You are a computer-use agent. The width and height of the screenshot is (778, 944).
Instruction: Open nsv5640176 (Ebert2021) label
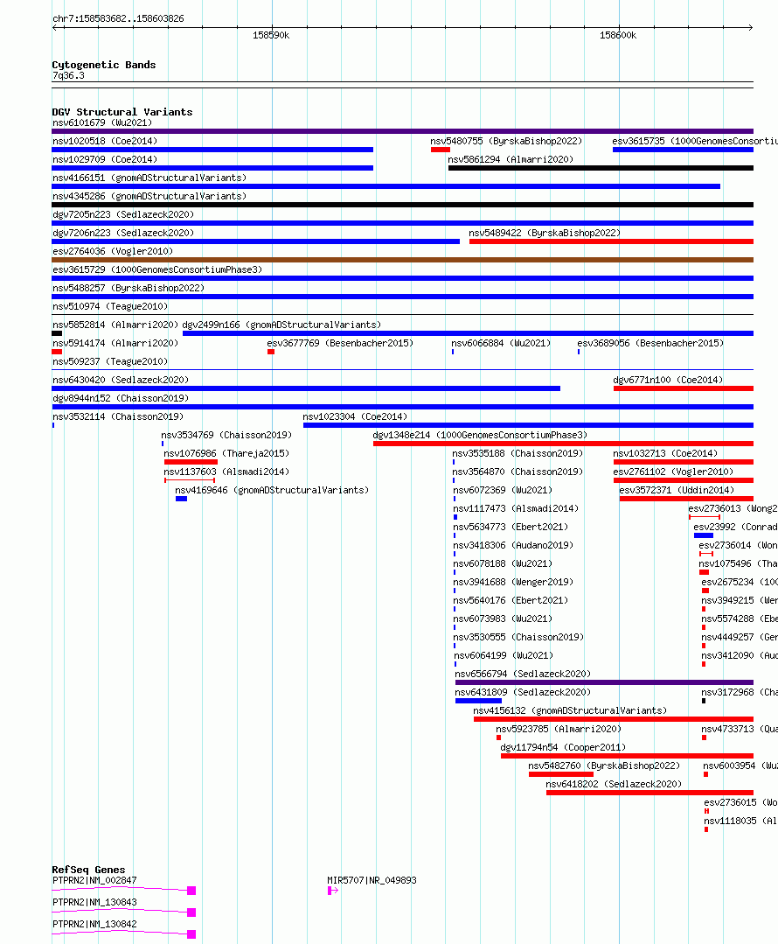tap(511, 600)
